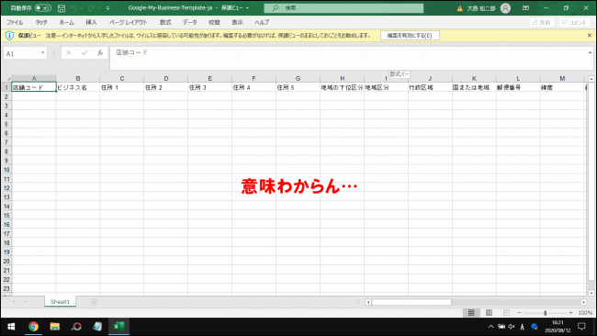Click the 100% zoom level
Image resolution: width=597 pixels, height=336 pixels.
[x=585, y=313]
